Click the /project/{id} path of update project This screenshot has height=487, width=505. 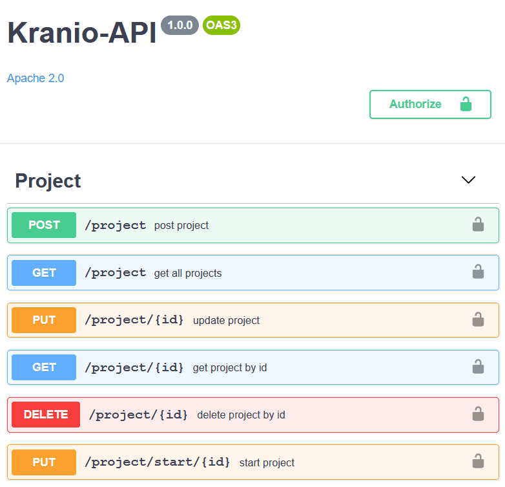pyautogui.click(x=134, y=320)
